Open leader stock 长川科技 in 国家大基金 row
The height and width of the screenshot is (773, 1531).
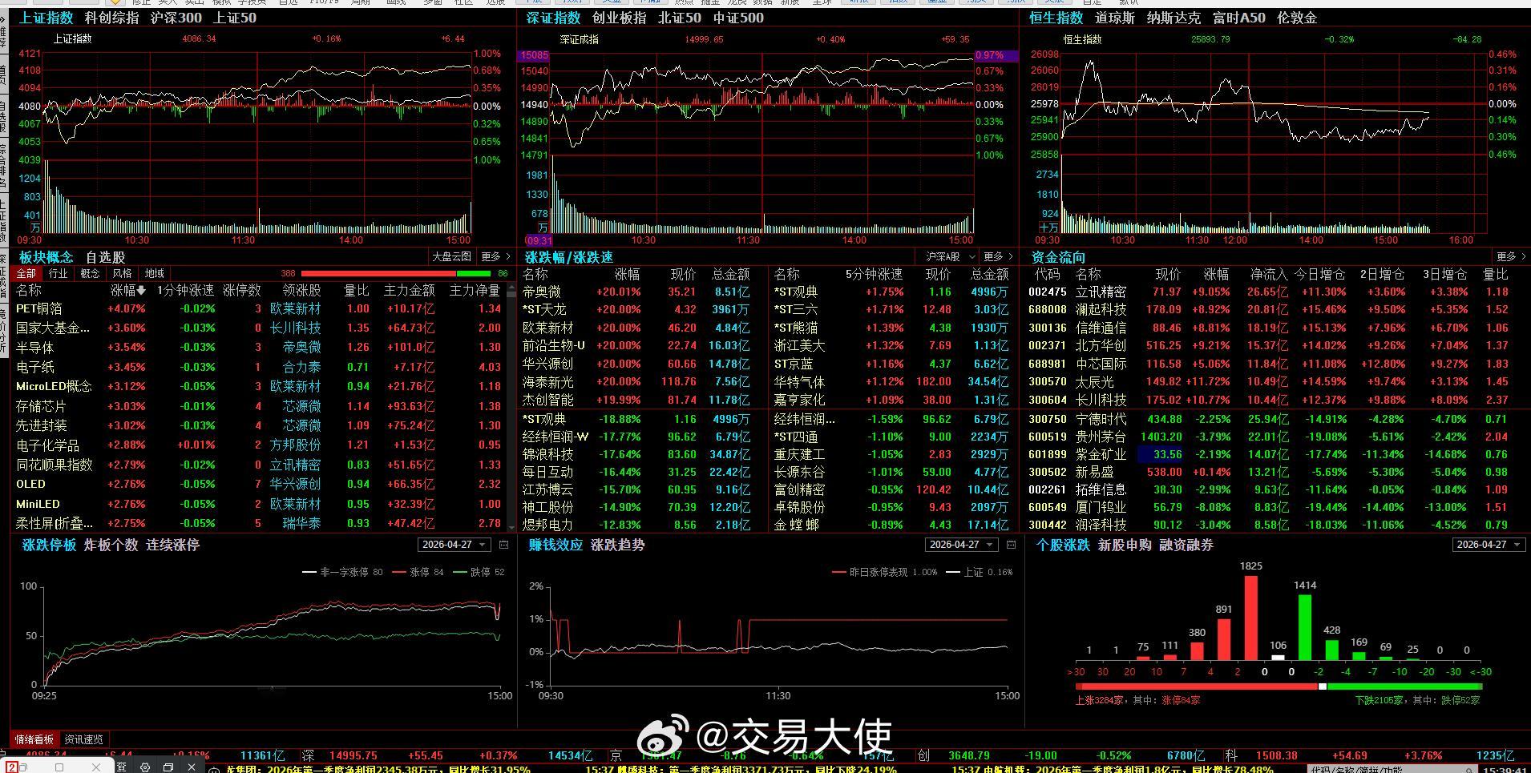pos(295,328)
